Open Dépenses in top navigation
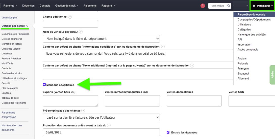The height and width of the screenshot is (139, 275). pyautogui.click(x=29, y=6)
